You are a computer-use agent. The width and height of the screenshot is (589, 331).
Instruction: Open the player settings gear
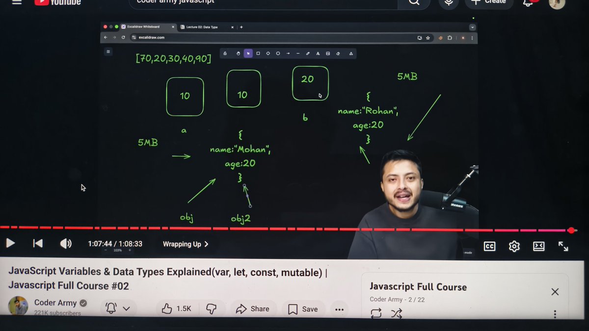(x=514, y=246)
